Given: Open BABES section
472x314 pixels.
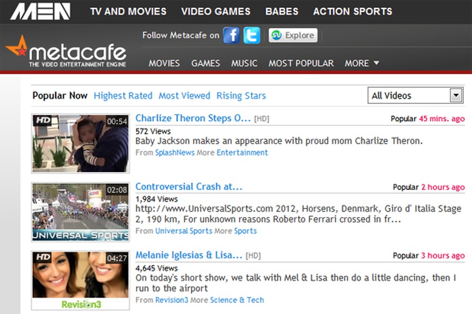Looking at the screenshot, I should coord(282,12).
